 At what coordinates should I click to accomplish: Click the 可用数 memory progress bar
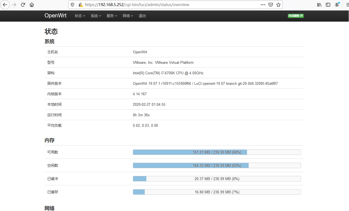(x=217, y=152)
